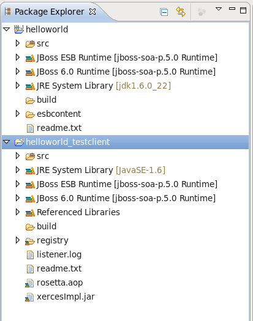Select readme.txt under helloworld_testclient
Screen dimensions: 253x321
(59, 268)
